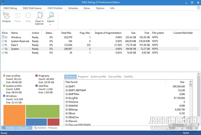Select the green treemap block
This screenshot has height=135, width=201.
(43, 111)
